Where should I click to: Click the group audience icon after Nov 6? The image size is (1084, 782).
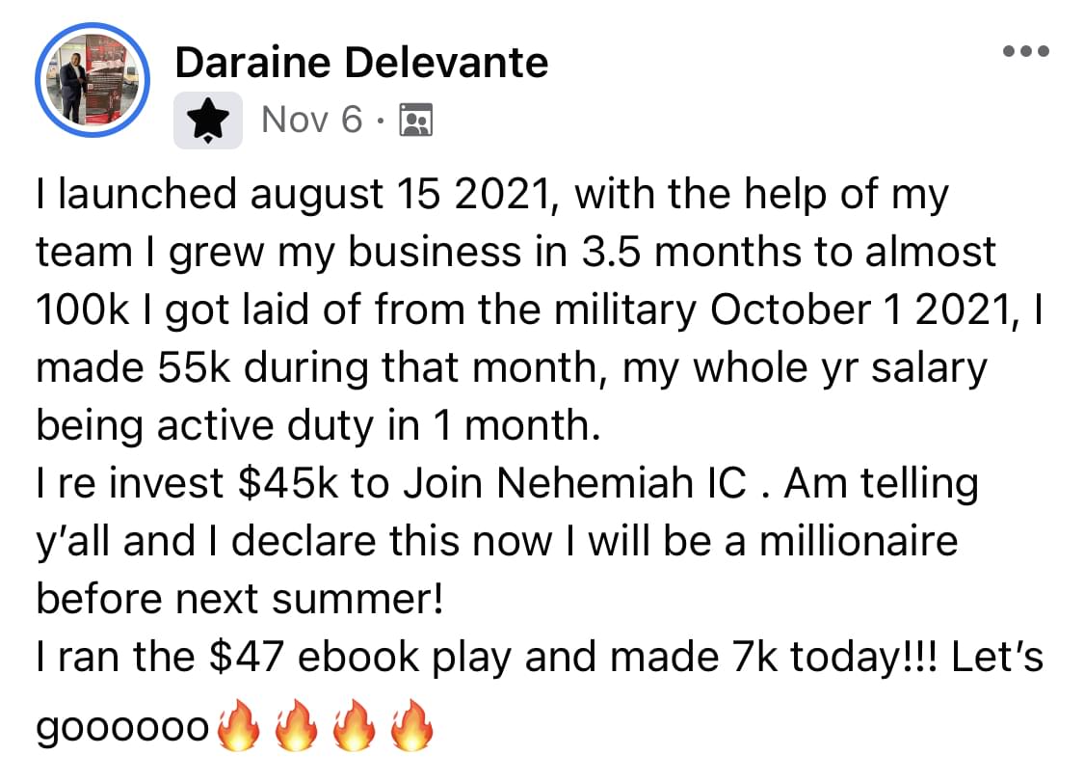(415, 120)
